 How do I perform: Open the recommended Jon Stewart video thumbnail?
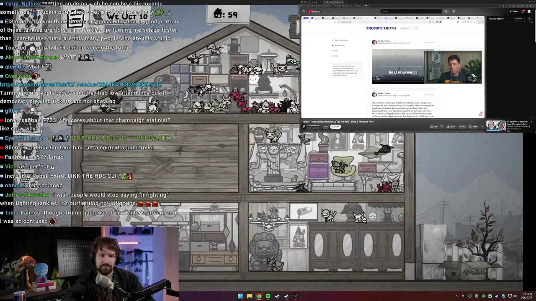click(x=496, y=126)
